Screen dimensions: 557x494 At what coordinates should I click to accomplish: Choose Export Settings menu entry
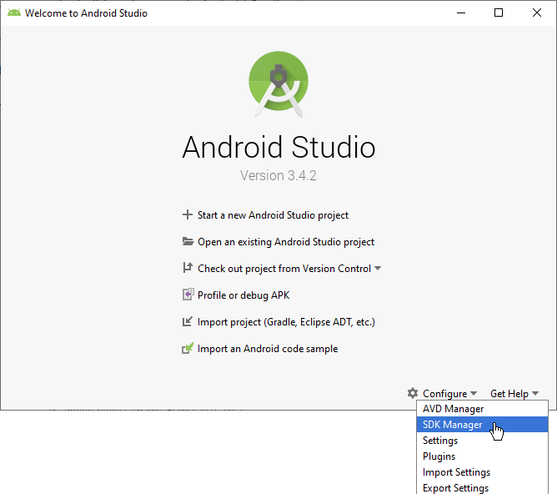click(x=455, y=487)
